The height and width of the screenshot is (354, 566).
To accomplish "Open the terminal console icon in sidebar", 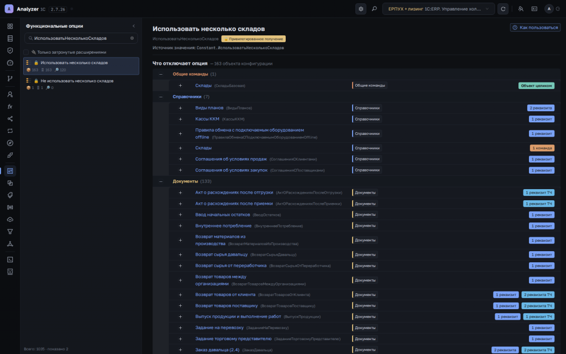I will pyautogui.click(x=10, y=260).
